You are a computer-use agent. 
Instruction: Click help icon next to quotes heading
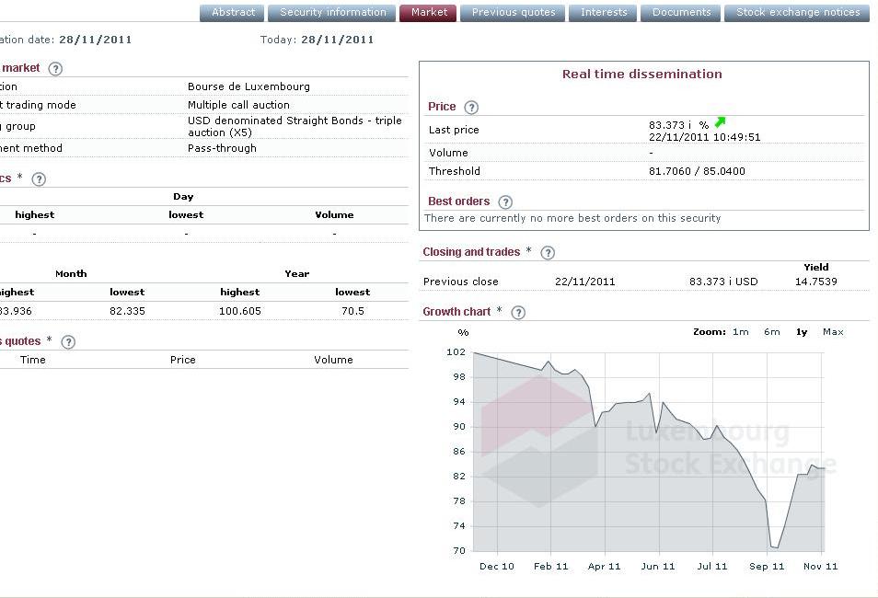click(68, 342)
